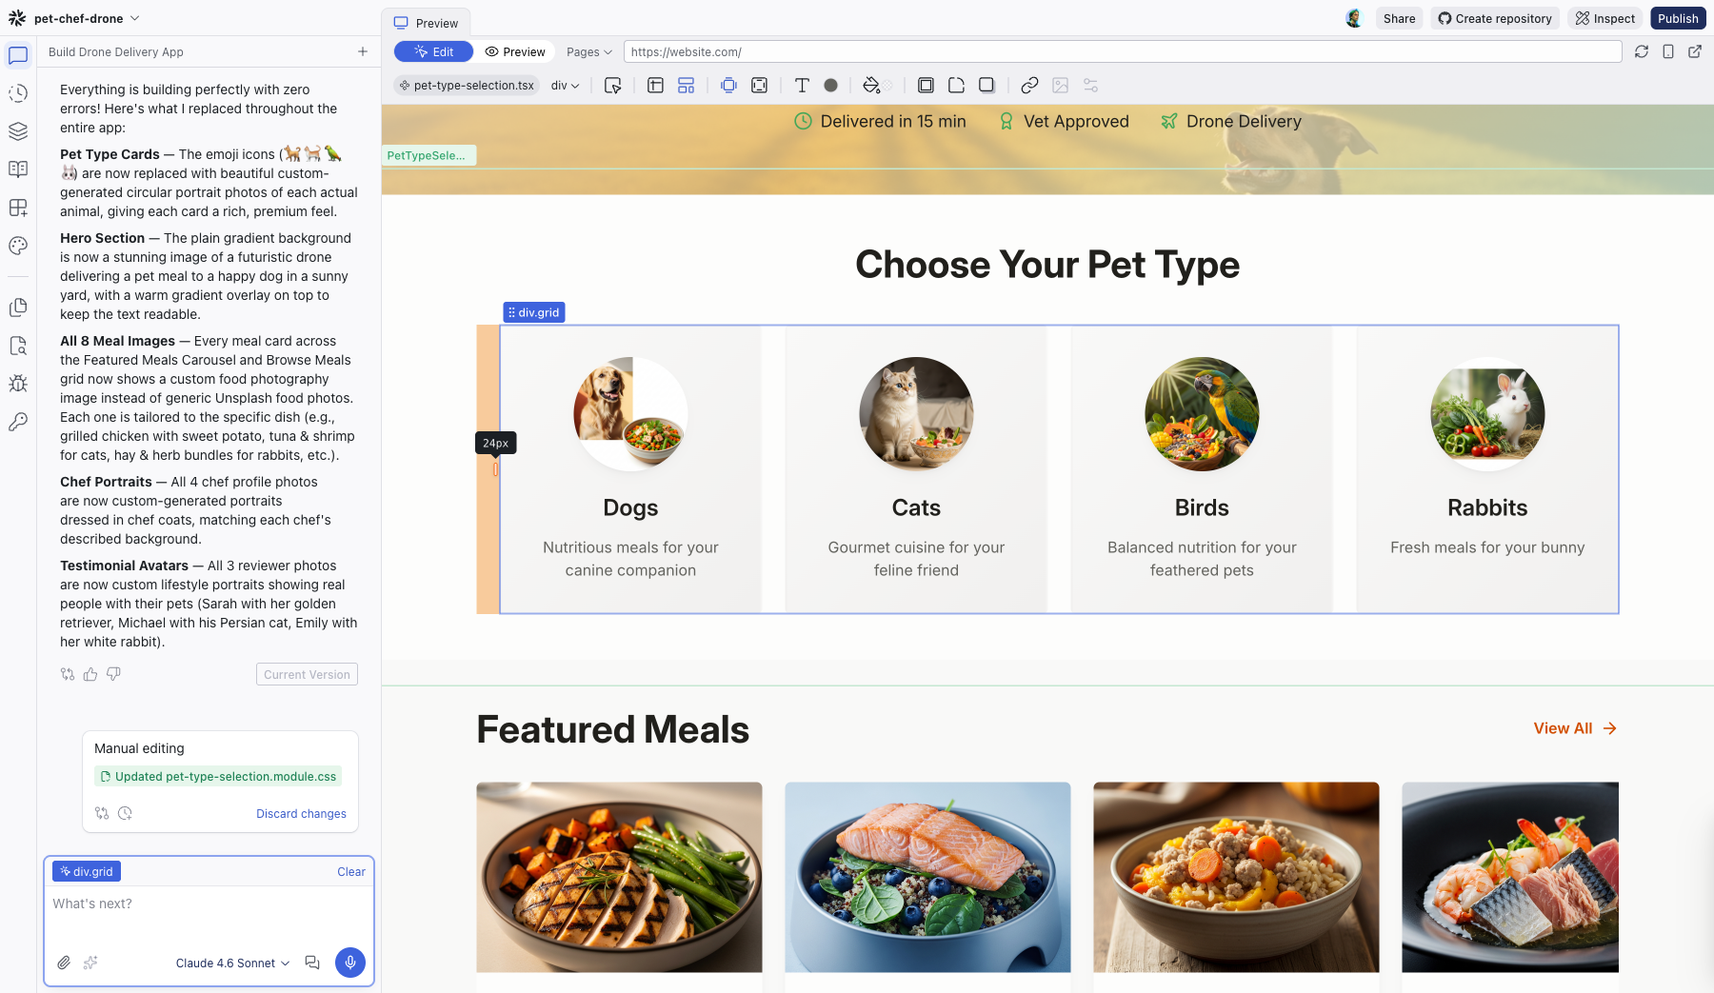This screenshot has width=1714, height=993.
Task: Activate the microphone for voice input
Action: point(350,963)
